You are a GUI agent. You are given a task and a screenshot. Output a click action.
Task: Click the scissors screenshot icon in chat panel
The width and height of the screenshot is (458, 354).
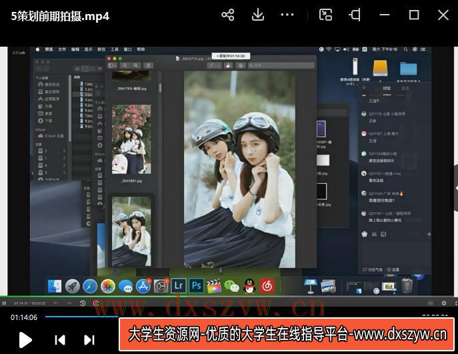[374, 234]
